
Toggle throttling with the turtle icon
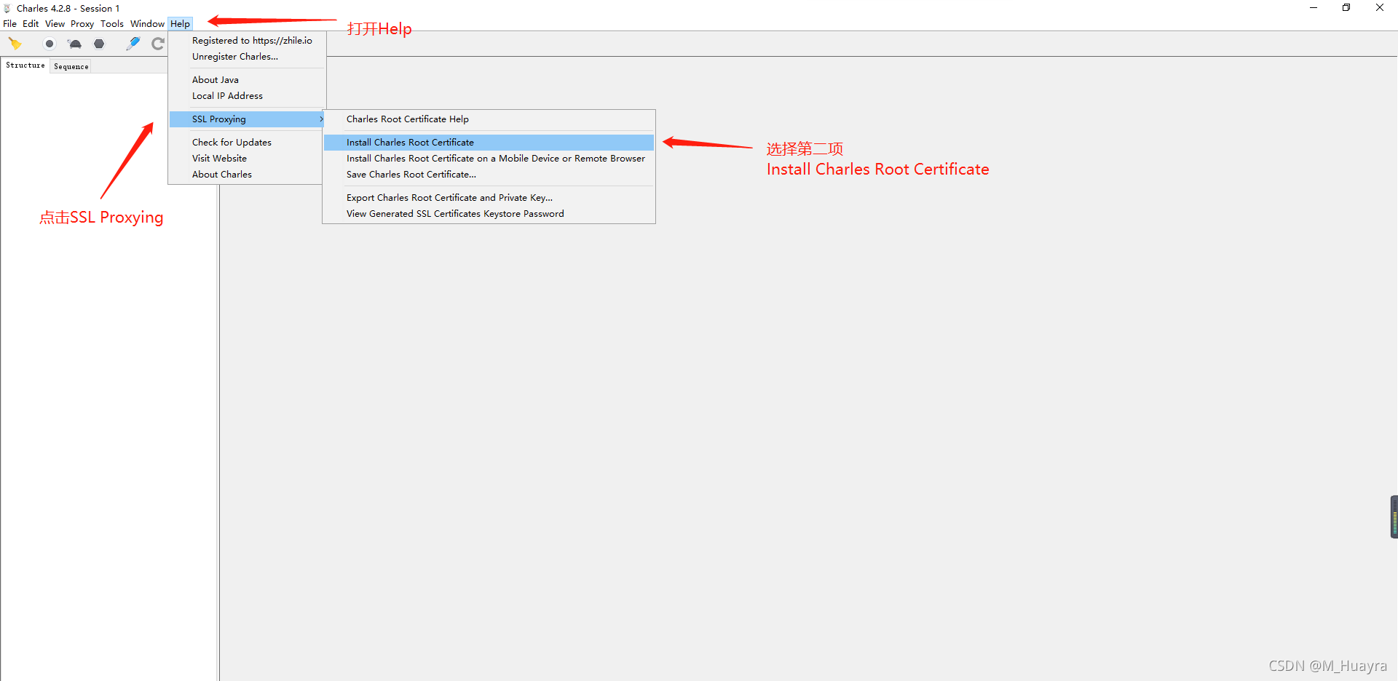[75, 44]
